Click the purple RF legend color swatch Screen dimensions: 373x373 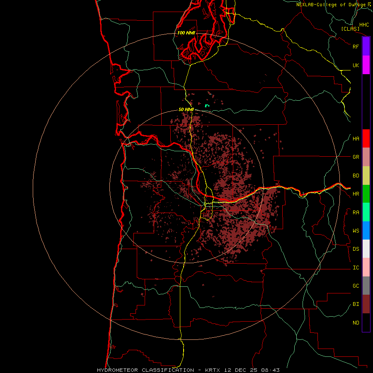tap(366, 46)
